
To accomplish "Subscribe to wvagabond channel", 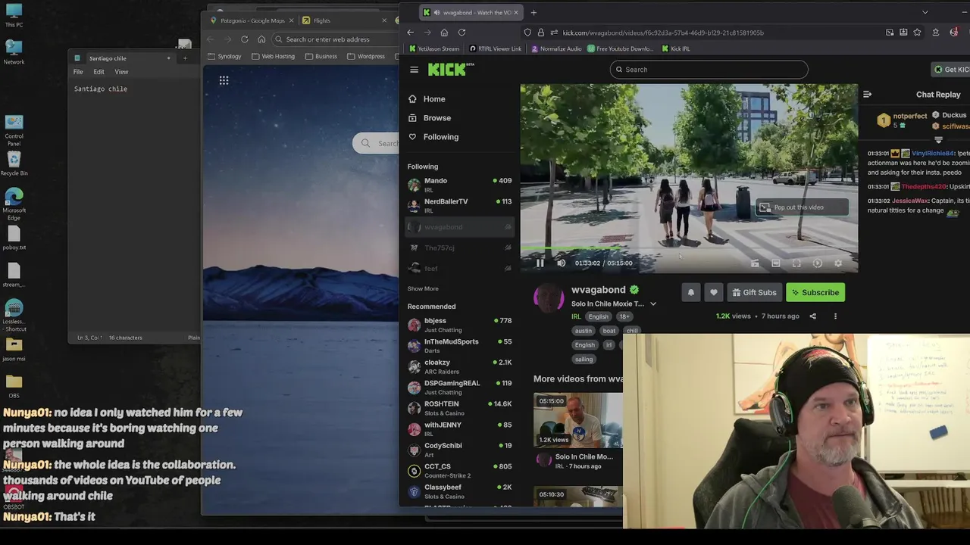I will point(815,292).
